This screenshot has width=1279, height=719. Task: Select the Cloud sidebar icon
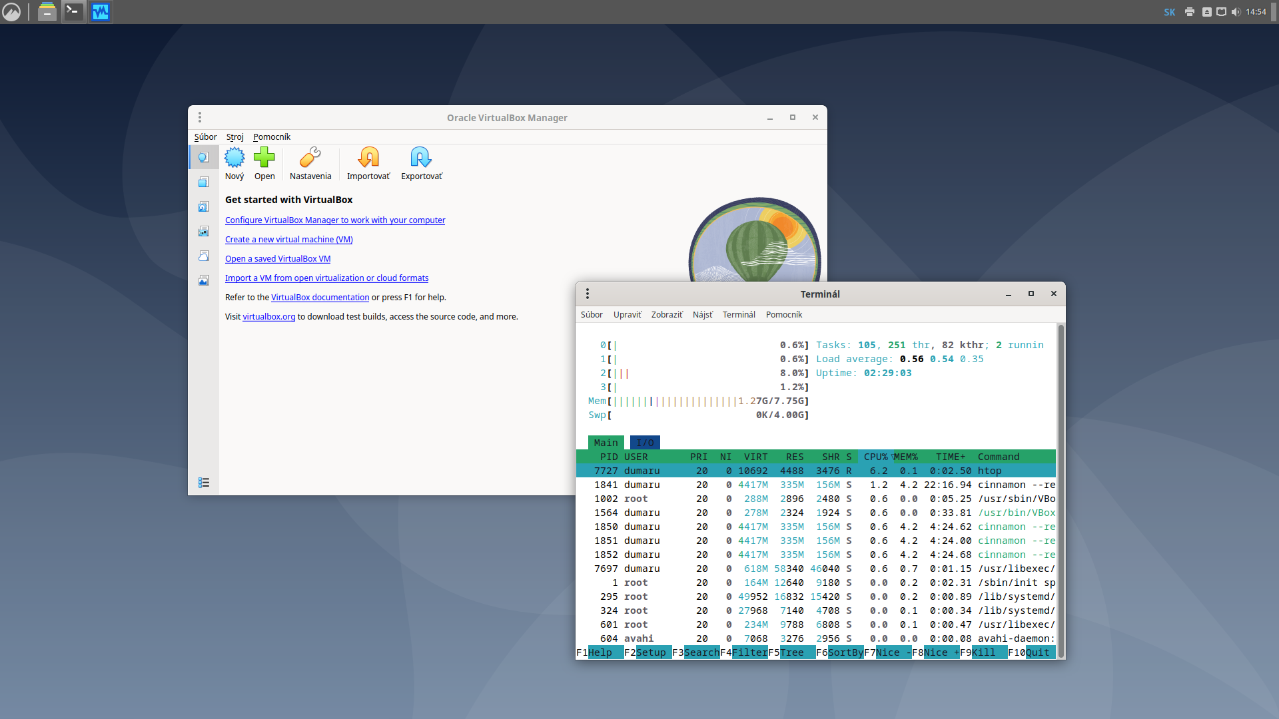(x=204, y=256)
